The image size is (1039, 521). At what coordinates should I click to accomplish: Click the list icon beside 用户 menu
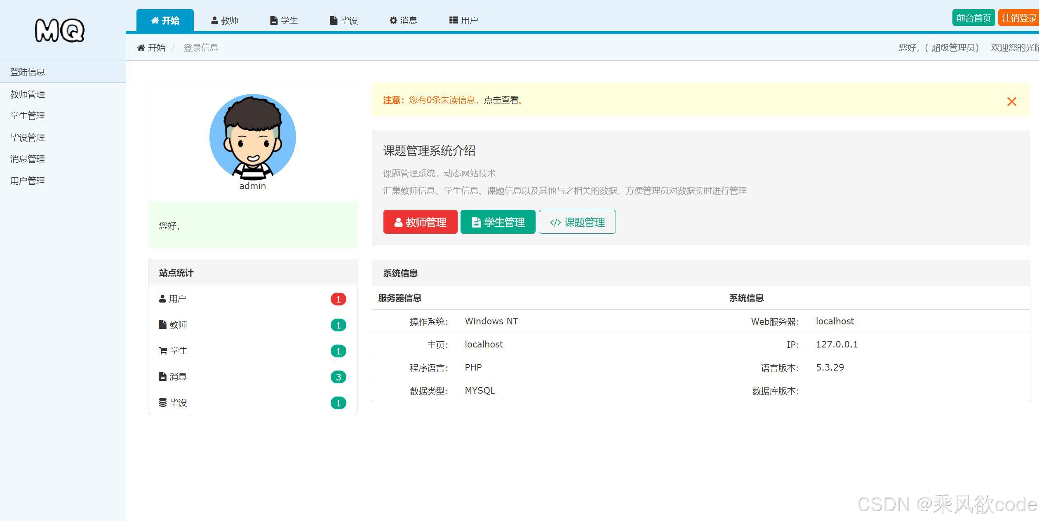453,20
